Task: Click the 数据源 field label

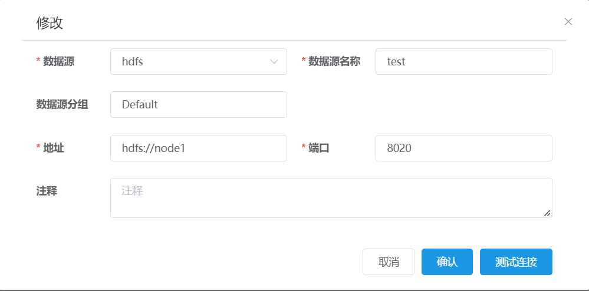Action: pyautogui.click(x=58, y=61)
